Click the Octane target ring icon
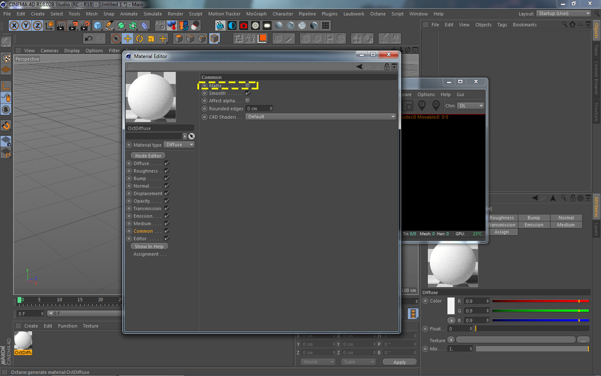Viewport: 601px width, 376px height. (255, 25)
